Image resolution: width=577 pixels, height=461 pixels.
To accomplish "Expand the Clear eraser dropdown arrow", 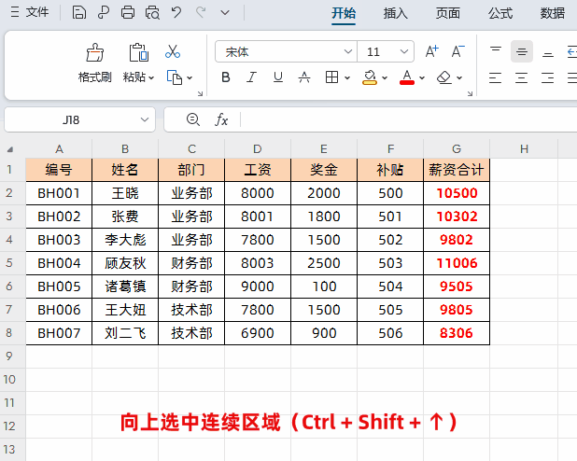I will pos(459,77).
